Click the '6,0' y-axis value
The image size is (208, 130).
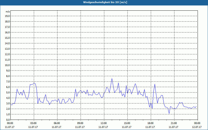click(8, 87)
